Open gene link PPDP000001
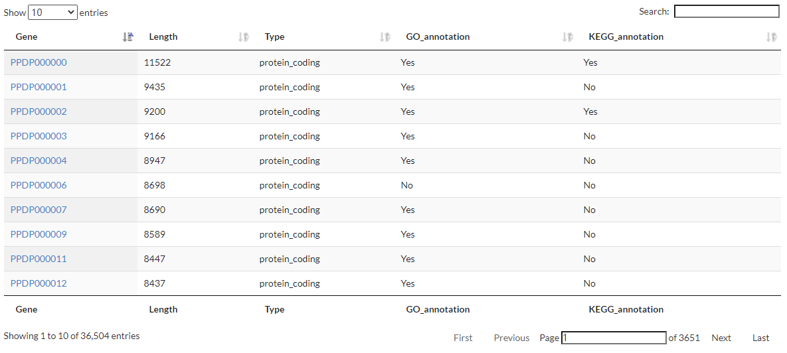The width and height of the screenshot is (787, 353). point(39,87)
